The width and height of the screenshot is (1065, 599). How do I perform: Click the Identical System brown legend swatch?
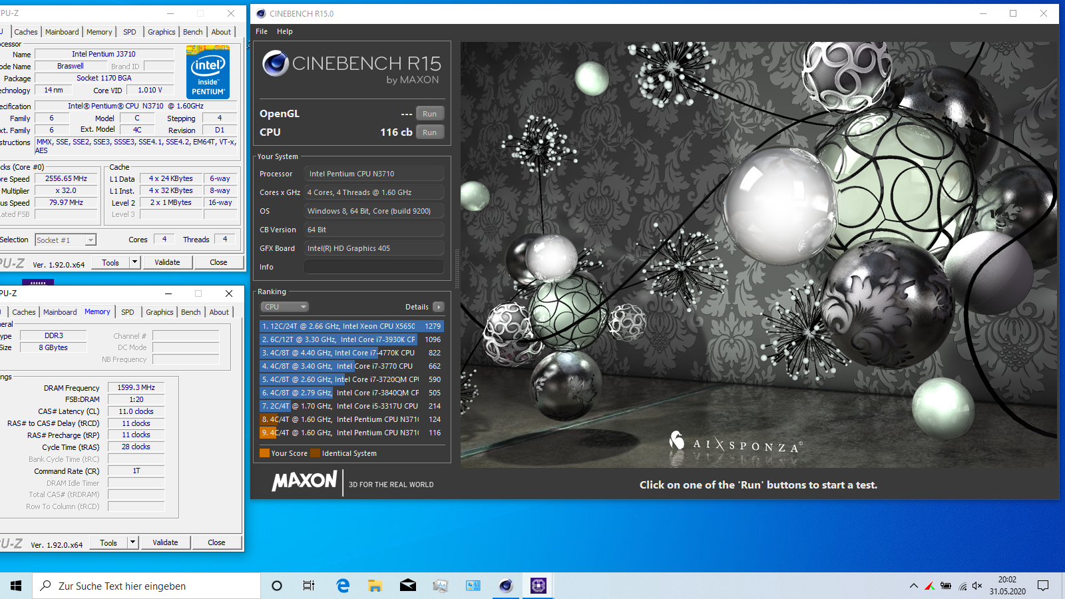point(316,453)
